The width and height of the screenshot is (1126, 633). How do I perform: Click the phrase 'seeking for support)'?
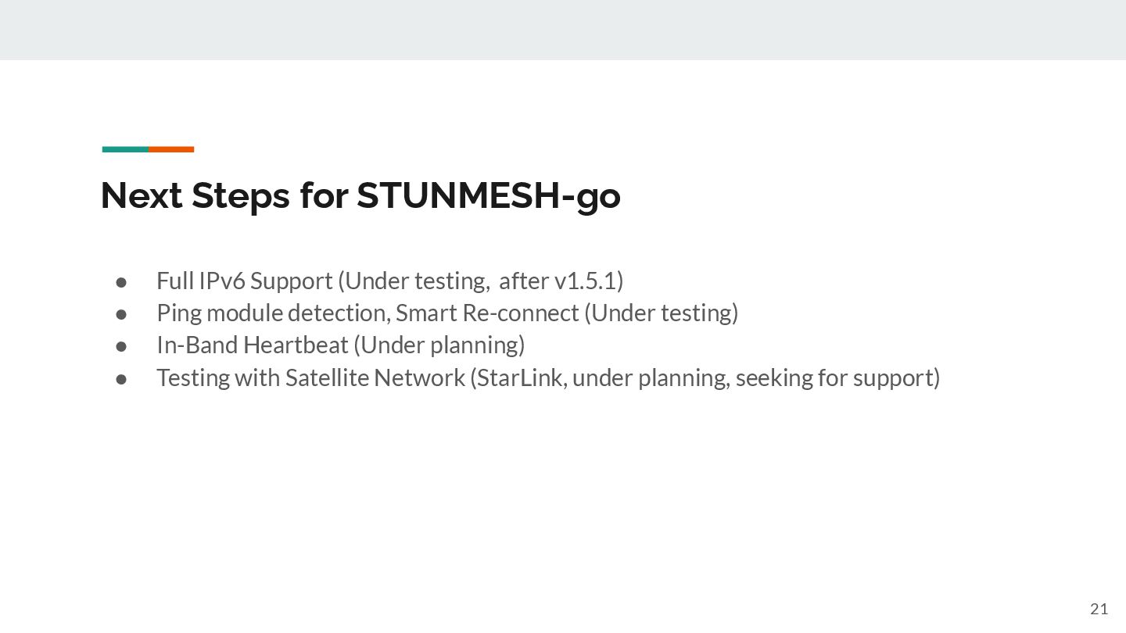click(837, 377)
